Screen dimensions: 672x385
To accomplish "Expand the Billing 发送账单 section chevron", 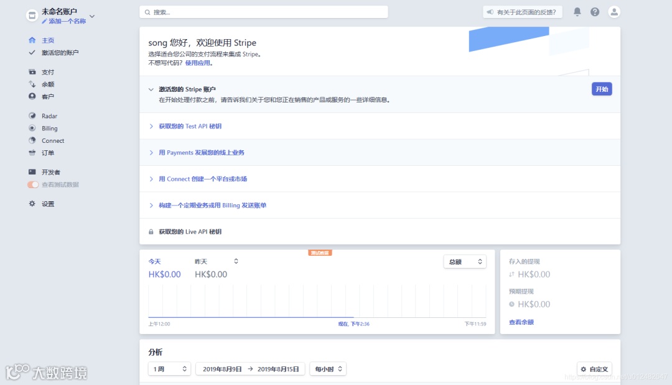I will [x=151, y=206].
